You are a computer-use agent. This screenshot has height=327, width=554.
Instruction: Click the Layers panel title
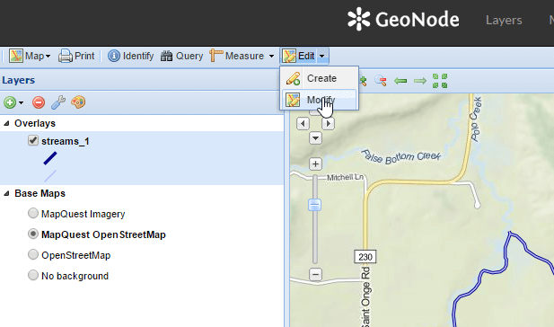coord(18,80)
